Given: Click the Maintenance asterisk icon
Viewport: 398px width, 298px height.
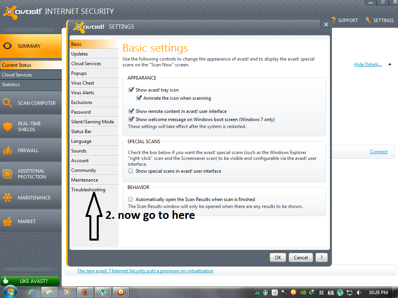Looking at the screenshot, I should click(x=7, y=198).
